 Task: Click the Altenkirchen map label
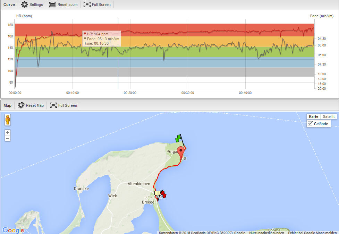139,184
